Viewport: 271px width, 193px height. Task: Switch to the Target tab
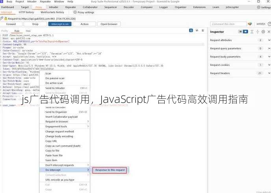click(25, 7)
